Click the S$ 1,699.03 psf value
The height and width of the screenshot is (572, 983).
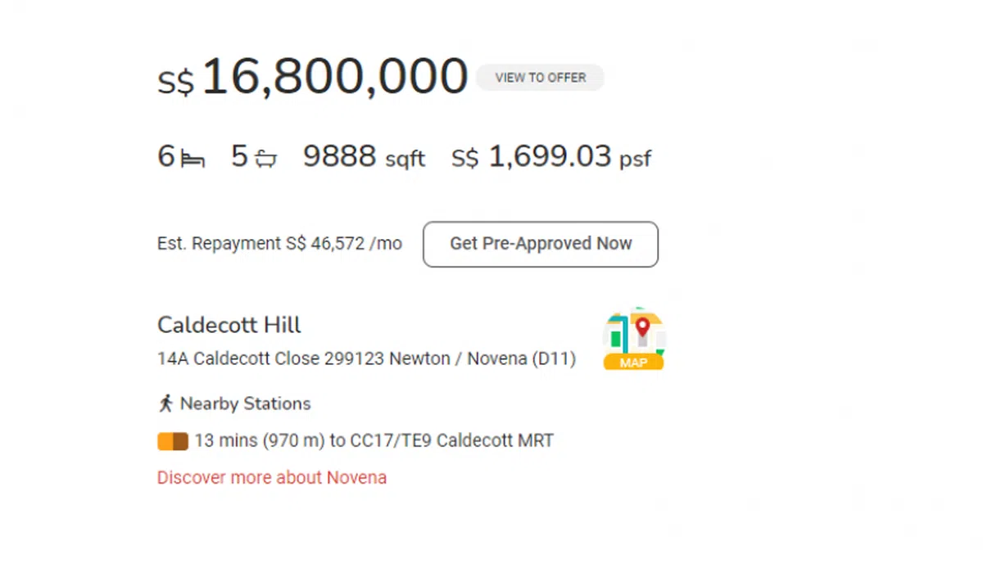point(550,156)
